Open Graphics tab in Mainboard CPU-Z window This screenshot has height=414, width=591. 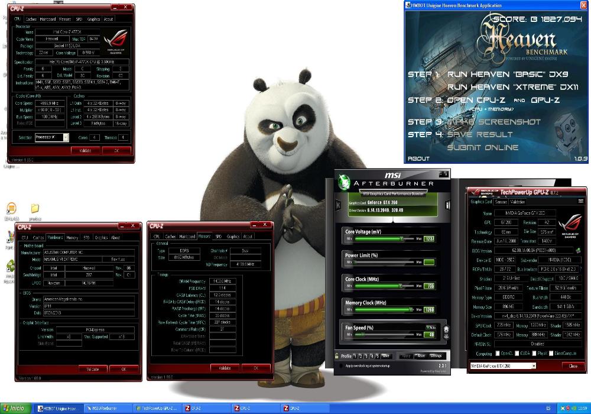click(x=101, y=238)
